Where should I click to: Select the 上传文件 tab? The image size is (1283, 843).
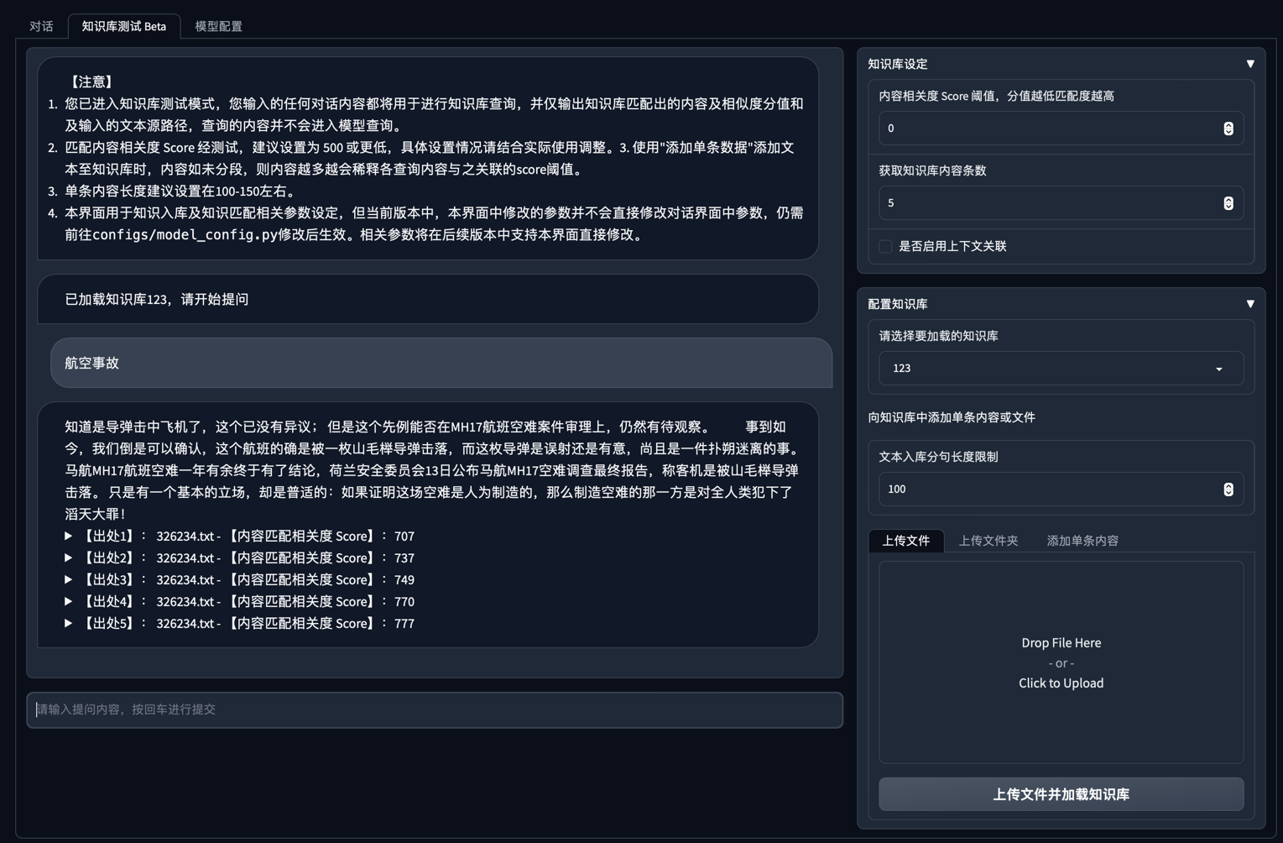pos(905,541)
